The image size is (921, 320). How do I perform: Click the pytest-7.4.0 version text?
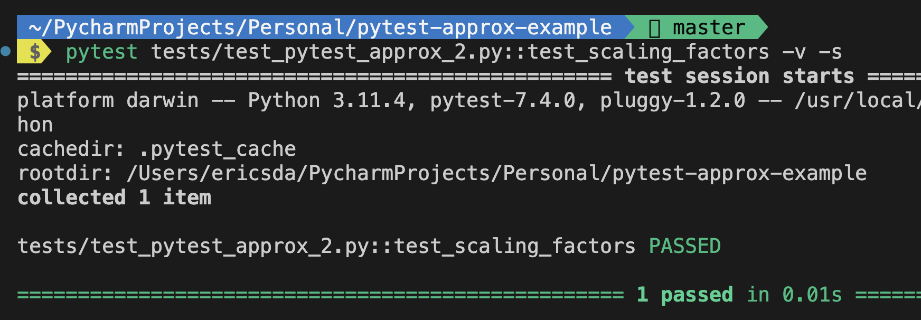pyautogui.click(x=502, y=100)
